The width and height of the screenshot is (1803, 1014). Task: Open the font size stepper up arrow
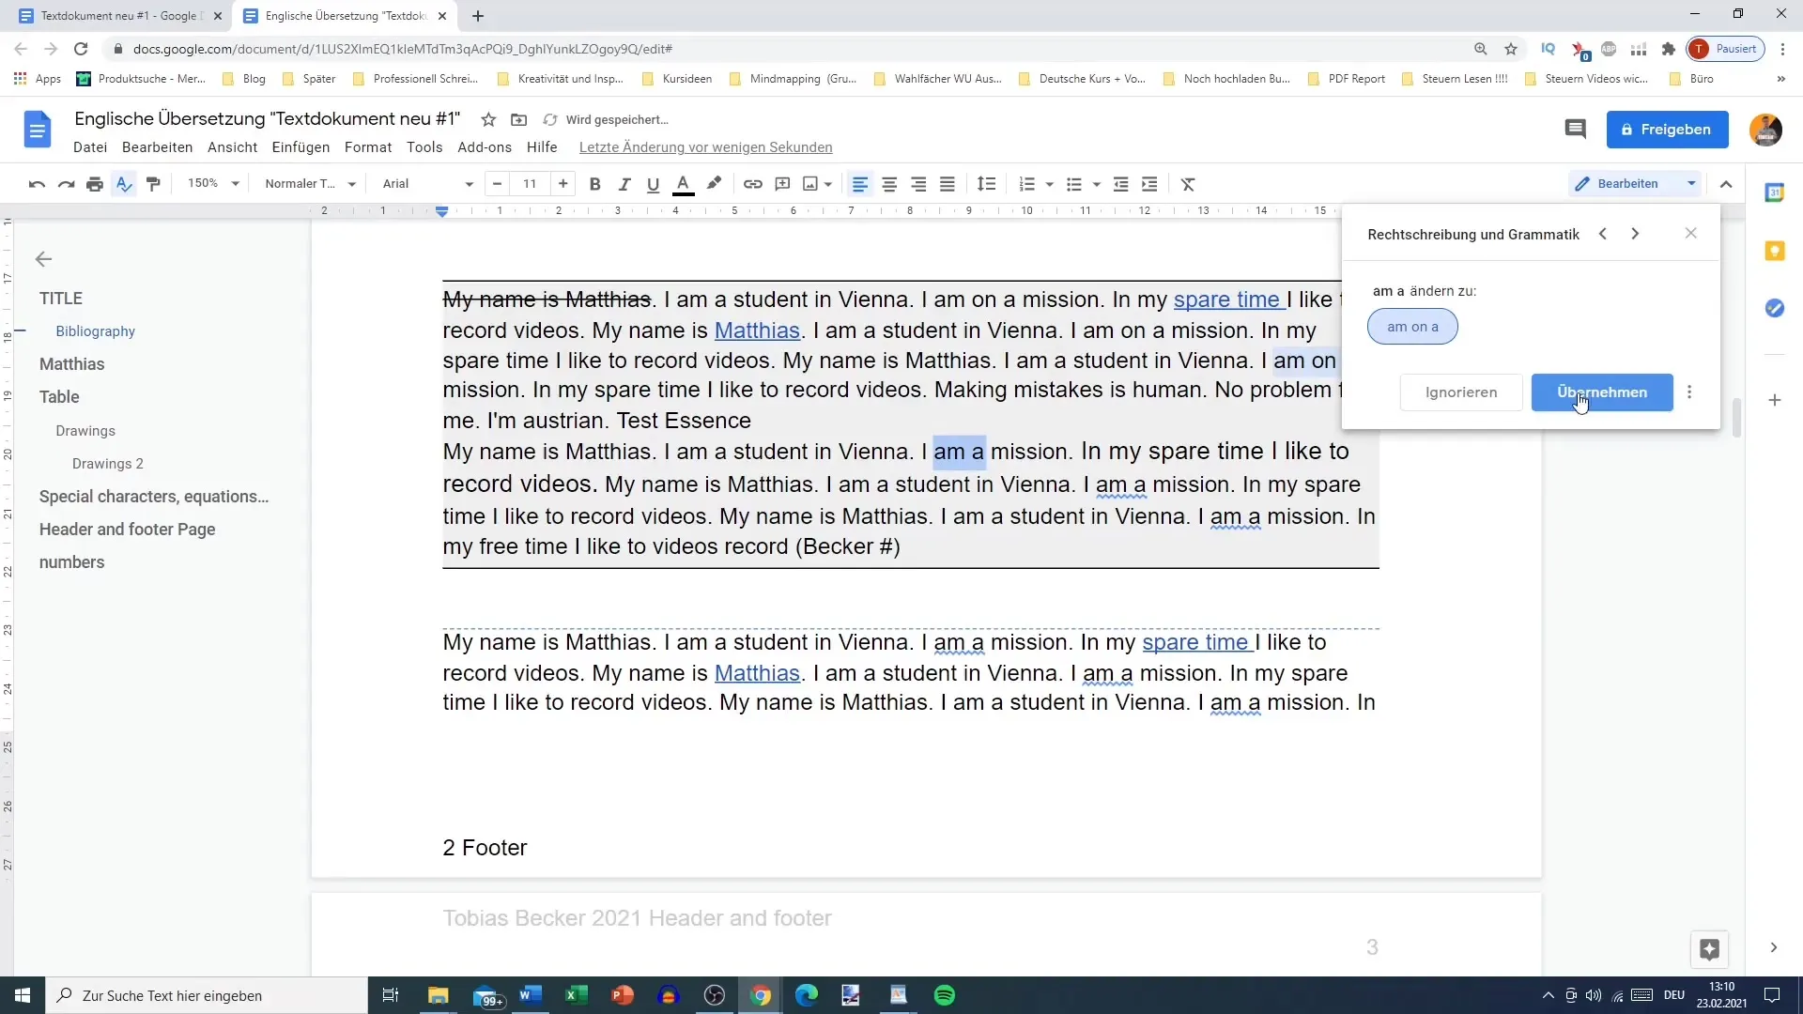(562, 183)
